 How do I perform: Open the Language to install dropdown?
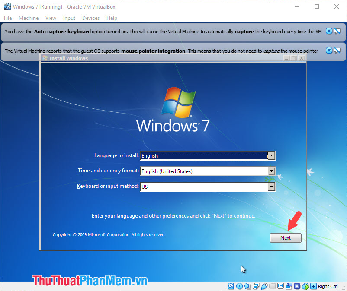tap(272, 156)
